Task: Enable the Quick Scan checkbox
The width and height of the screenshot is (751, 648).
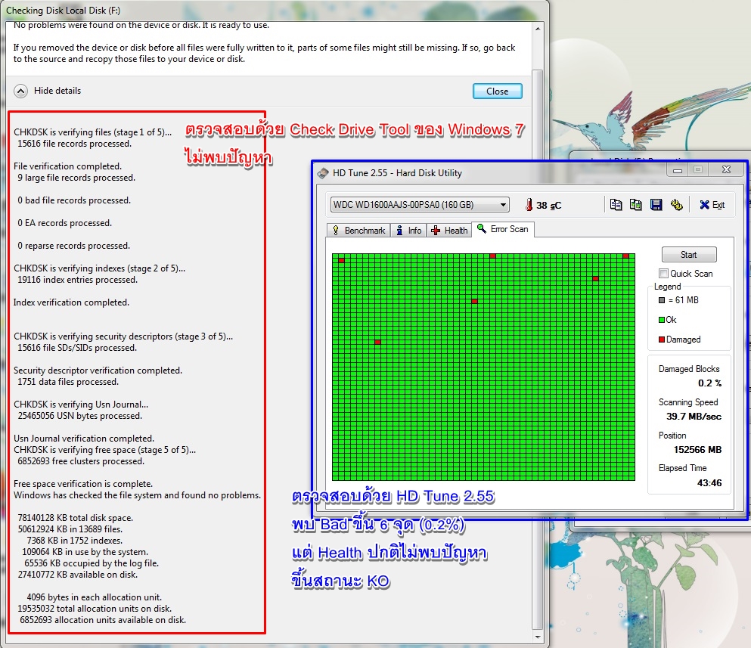Action: point(663,274)
